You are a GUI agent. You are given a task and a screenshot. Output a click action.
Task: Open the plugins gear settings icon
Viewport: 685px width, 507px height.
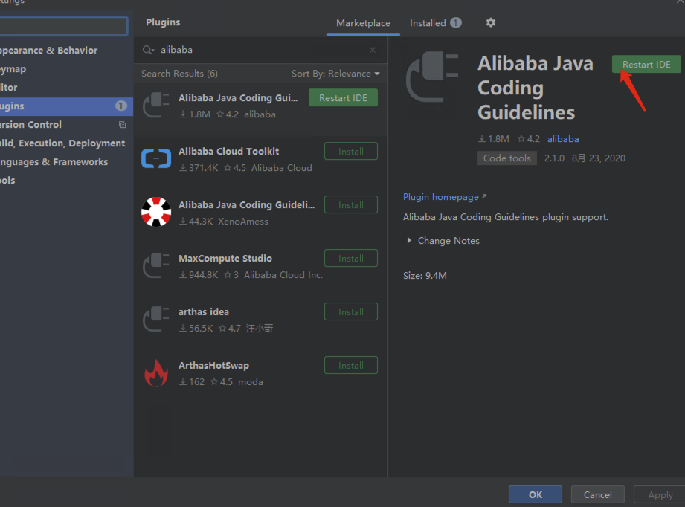pos(491,22)
